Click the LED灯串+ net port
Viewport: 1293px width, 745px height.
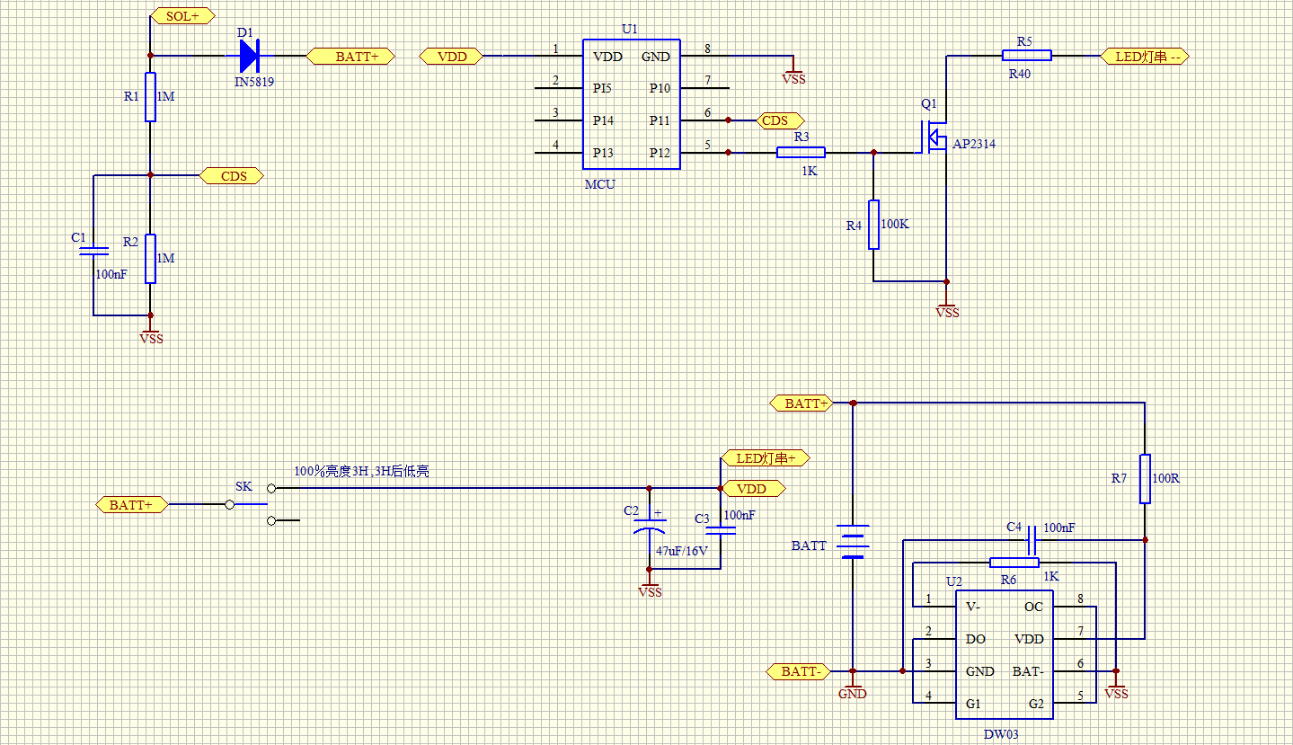[x=766, y=458]
